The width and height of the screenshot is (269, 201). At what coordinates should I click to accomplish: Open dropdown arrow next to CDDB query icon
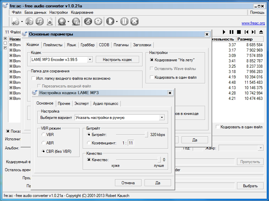point(68,21)
